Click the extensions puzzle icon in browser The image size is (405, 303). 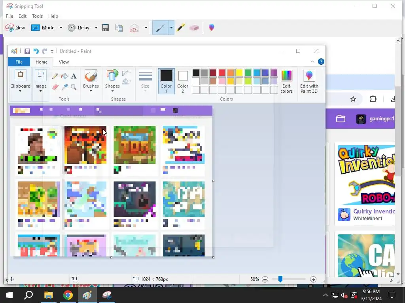373,99
